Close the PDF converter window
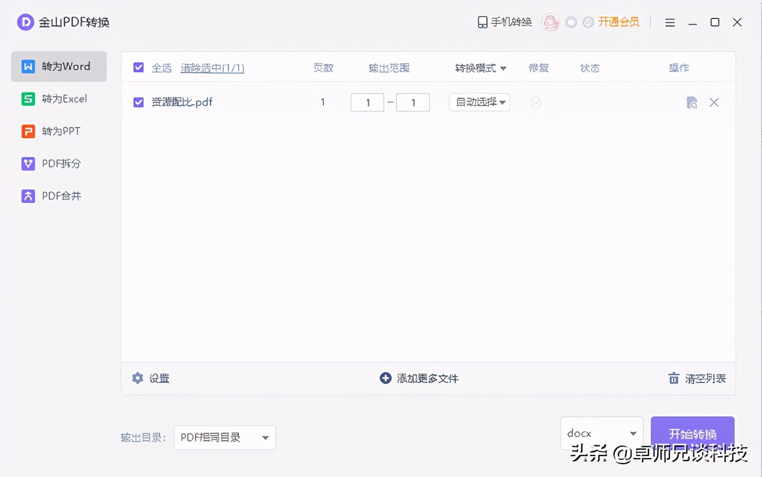 pyautogui.click(x=737, y=22)
